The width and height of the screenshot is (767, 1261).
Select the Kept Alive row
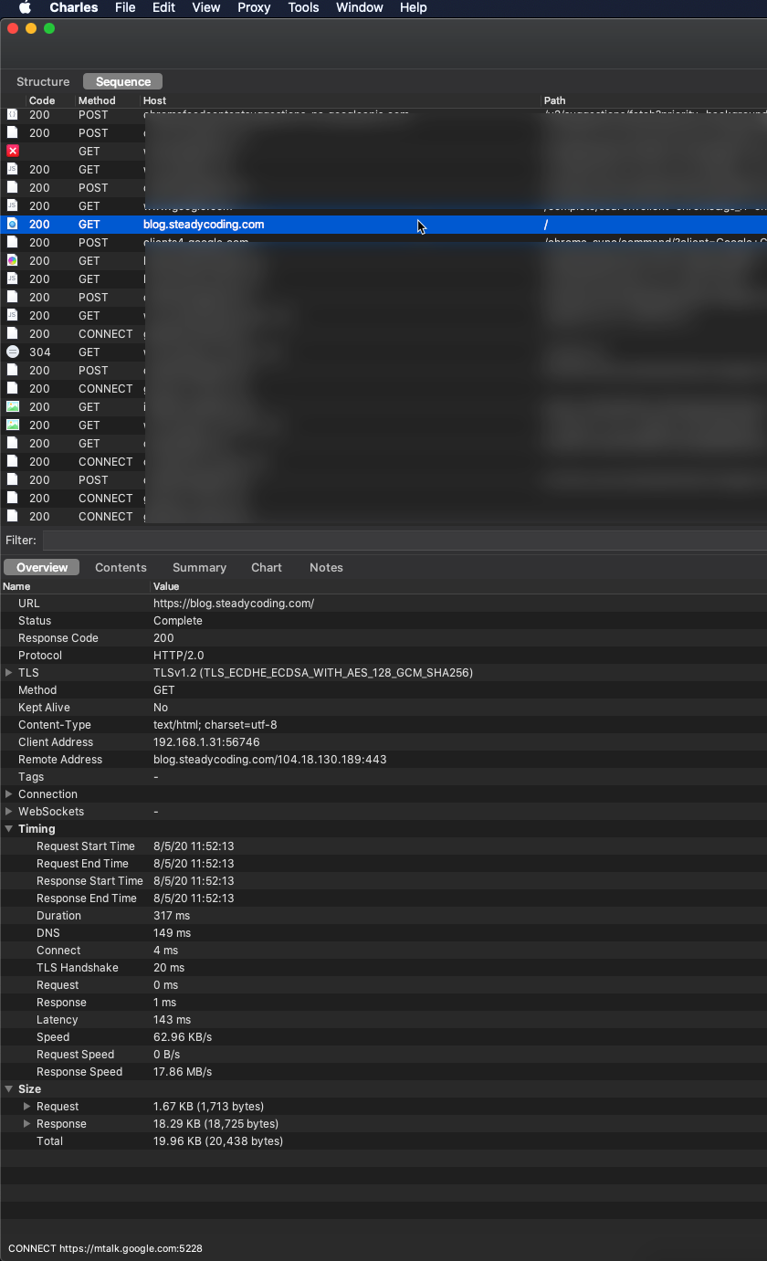383,708
